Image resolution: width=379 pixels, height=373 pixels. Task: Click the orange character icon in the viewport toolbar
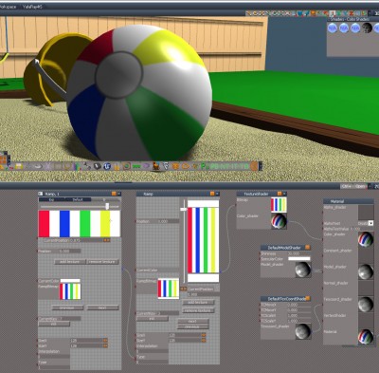[x=156, y=166]
